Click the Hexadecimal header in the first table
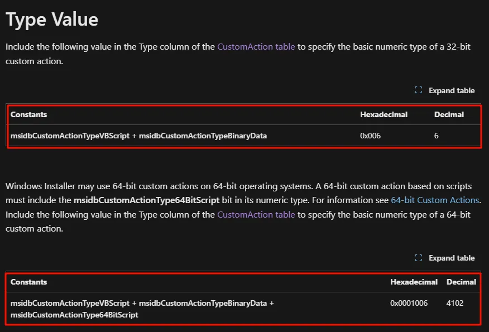The image size is (489, 332). click(x=383, y=114)
